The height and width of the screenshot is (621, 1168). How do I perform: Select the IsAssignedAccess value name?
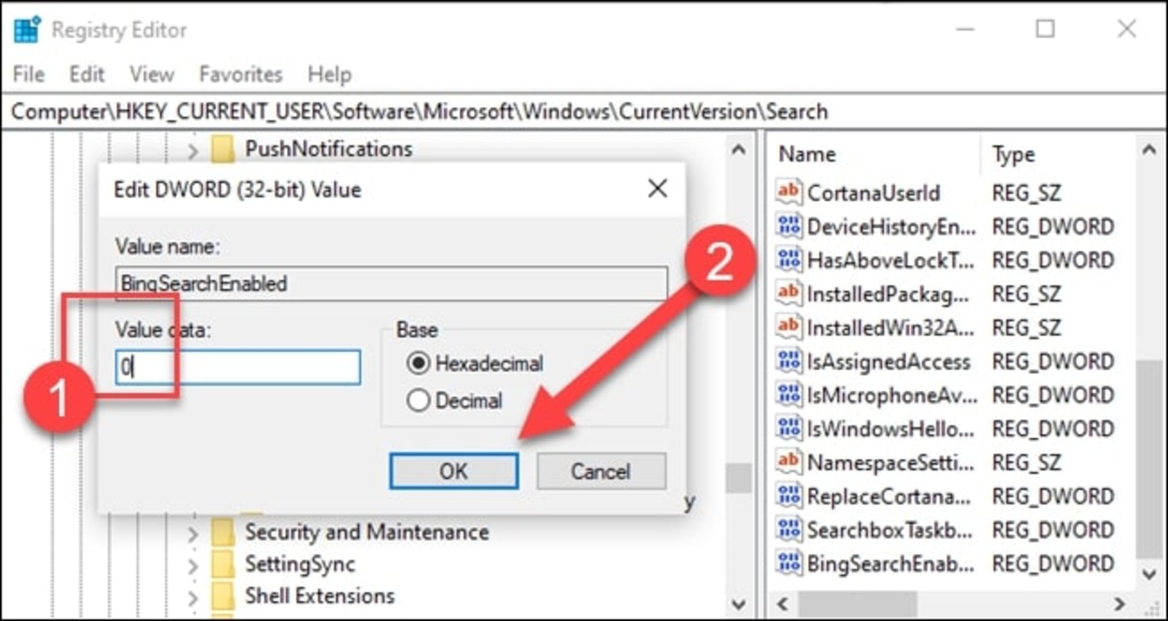click(x=888, y=362)
